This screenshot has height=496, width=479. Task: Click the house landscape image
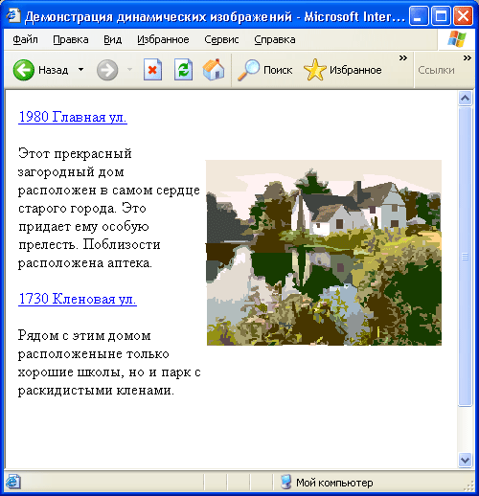coord(324,253)
